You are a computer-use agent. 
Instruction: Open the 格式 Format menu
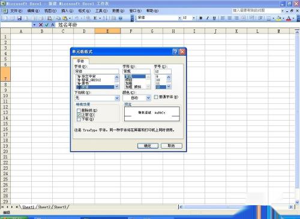click(x=85, y=11)
